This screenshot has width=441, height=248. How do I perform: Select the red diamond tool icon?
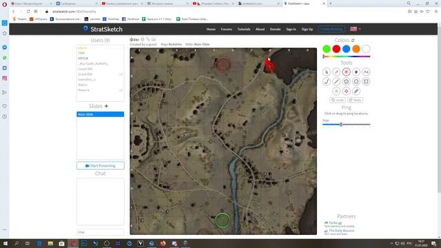346,91
